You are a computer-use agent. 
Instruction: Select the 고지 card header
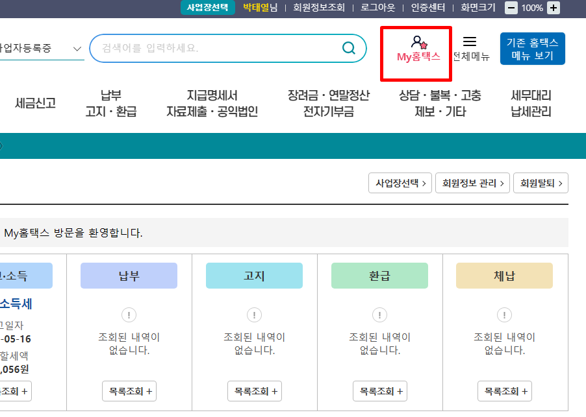[254, 276]
